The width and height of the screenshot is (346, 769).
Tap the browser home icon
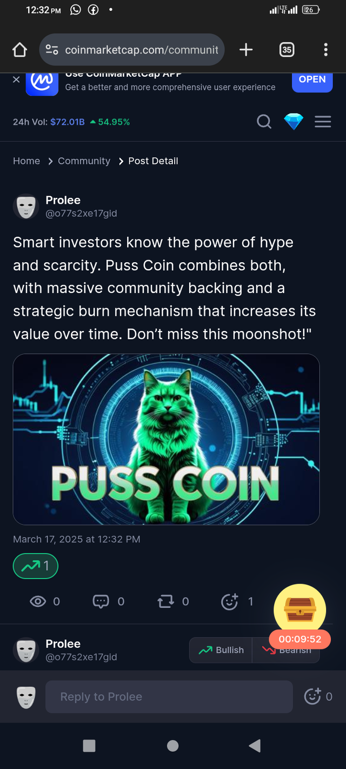tap(19, 50)
